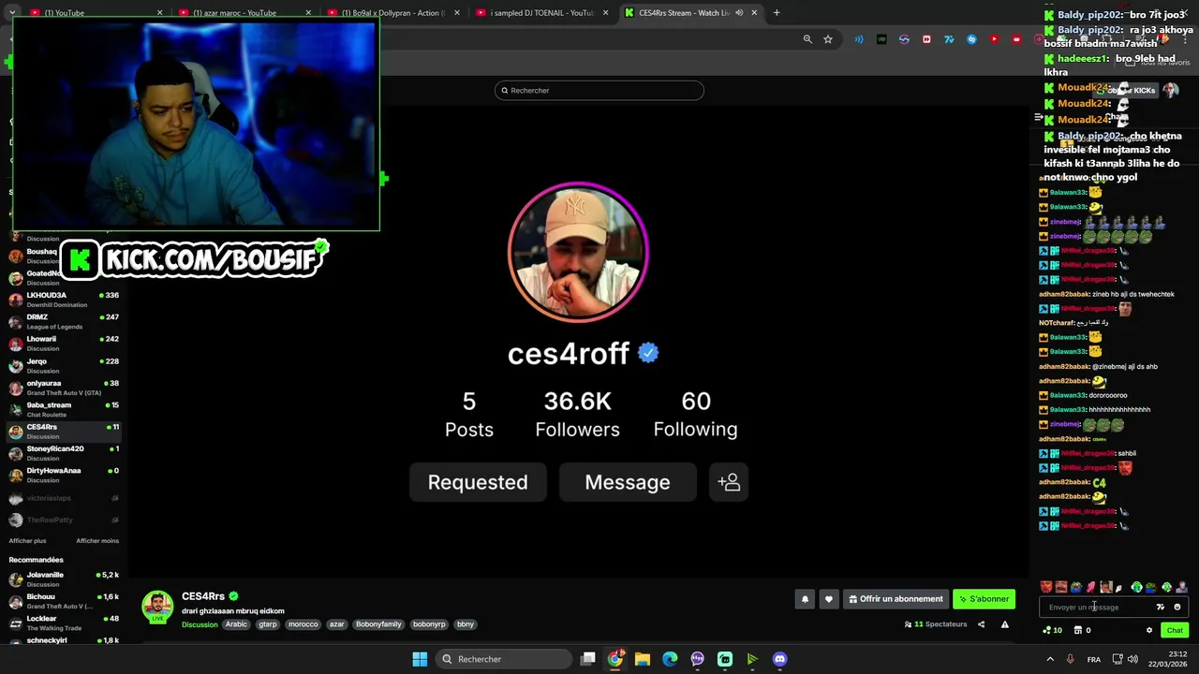
Task: Click Afficher plus in sidebar
Action: [27, 541]
